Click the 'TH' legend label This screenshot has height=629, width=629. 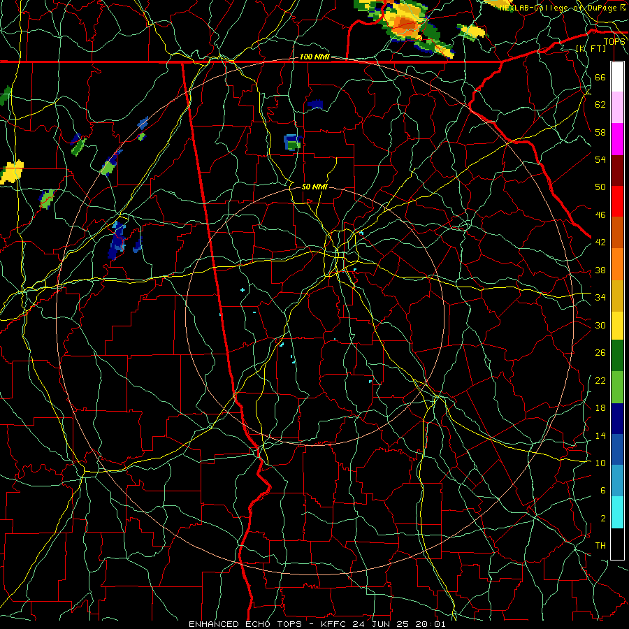click(x=600, y=545)
